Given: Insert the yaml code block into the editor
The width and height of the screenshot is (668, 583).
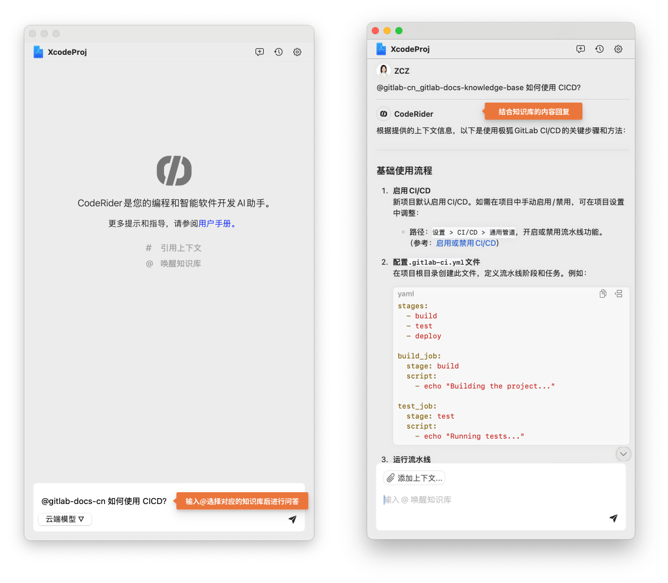Looking at the screenshot, I should point(618,294).
